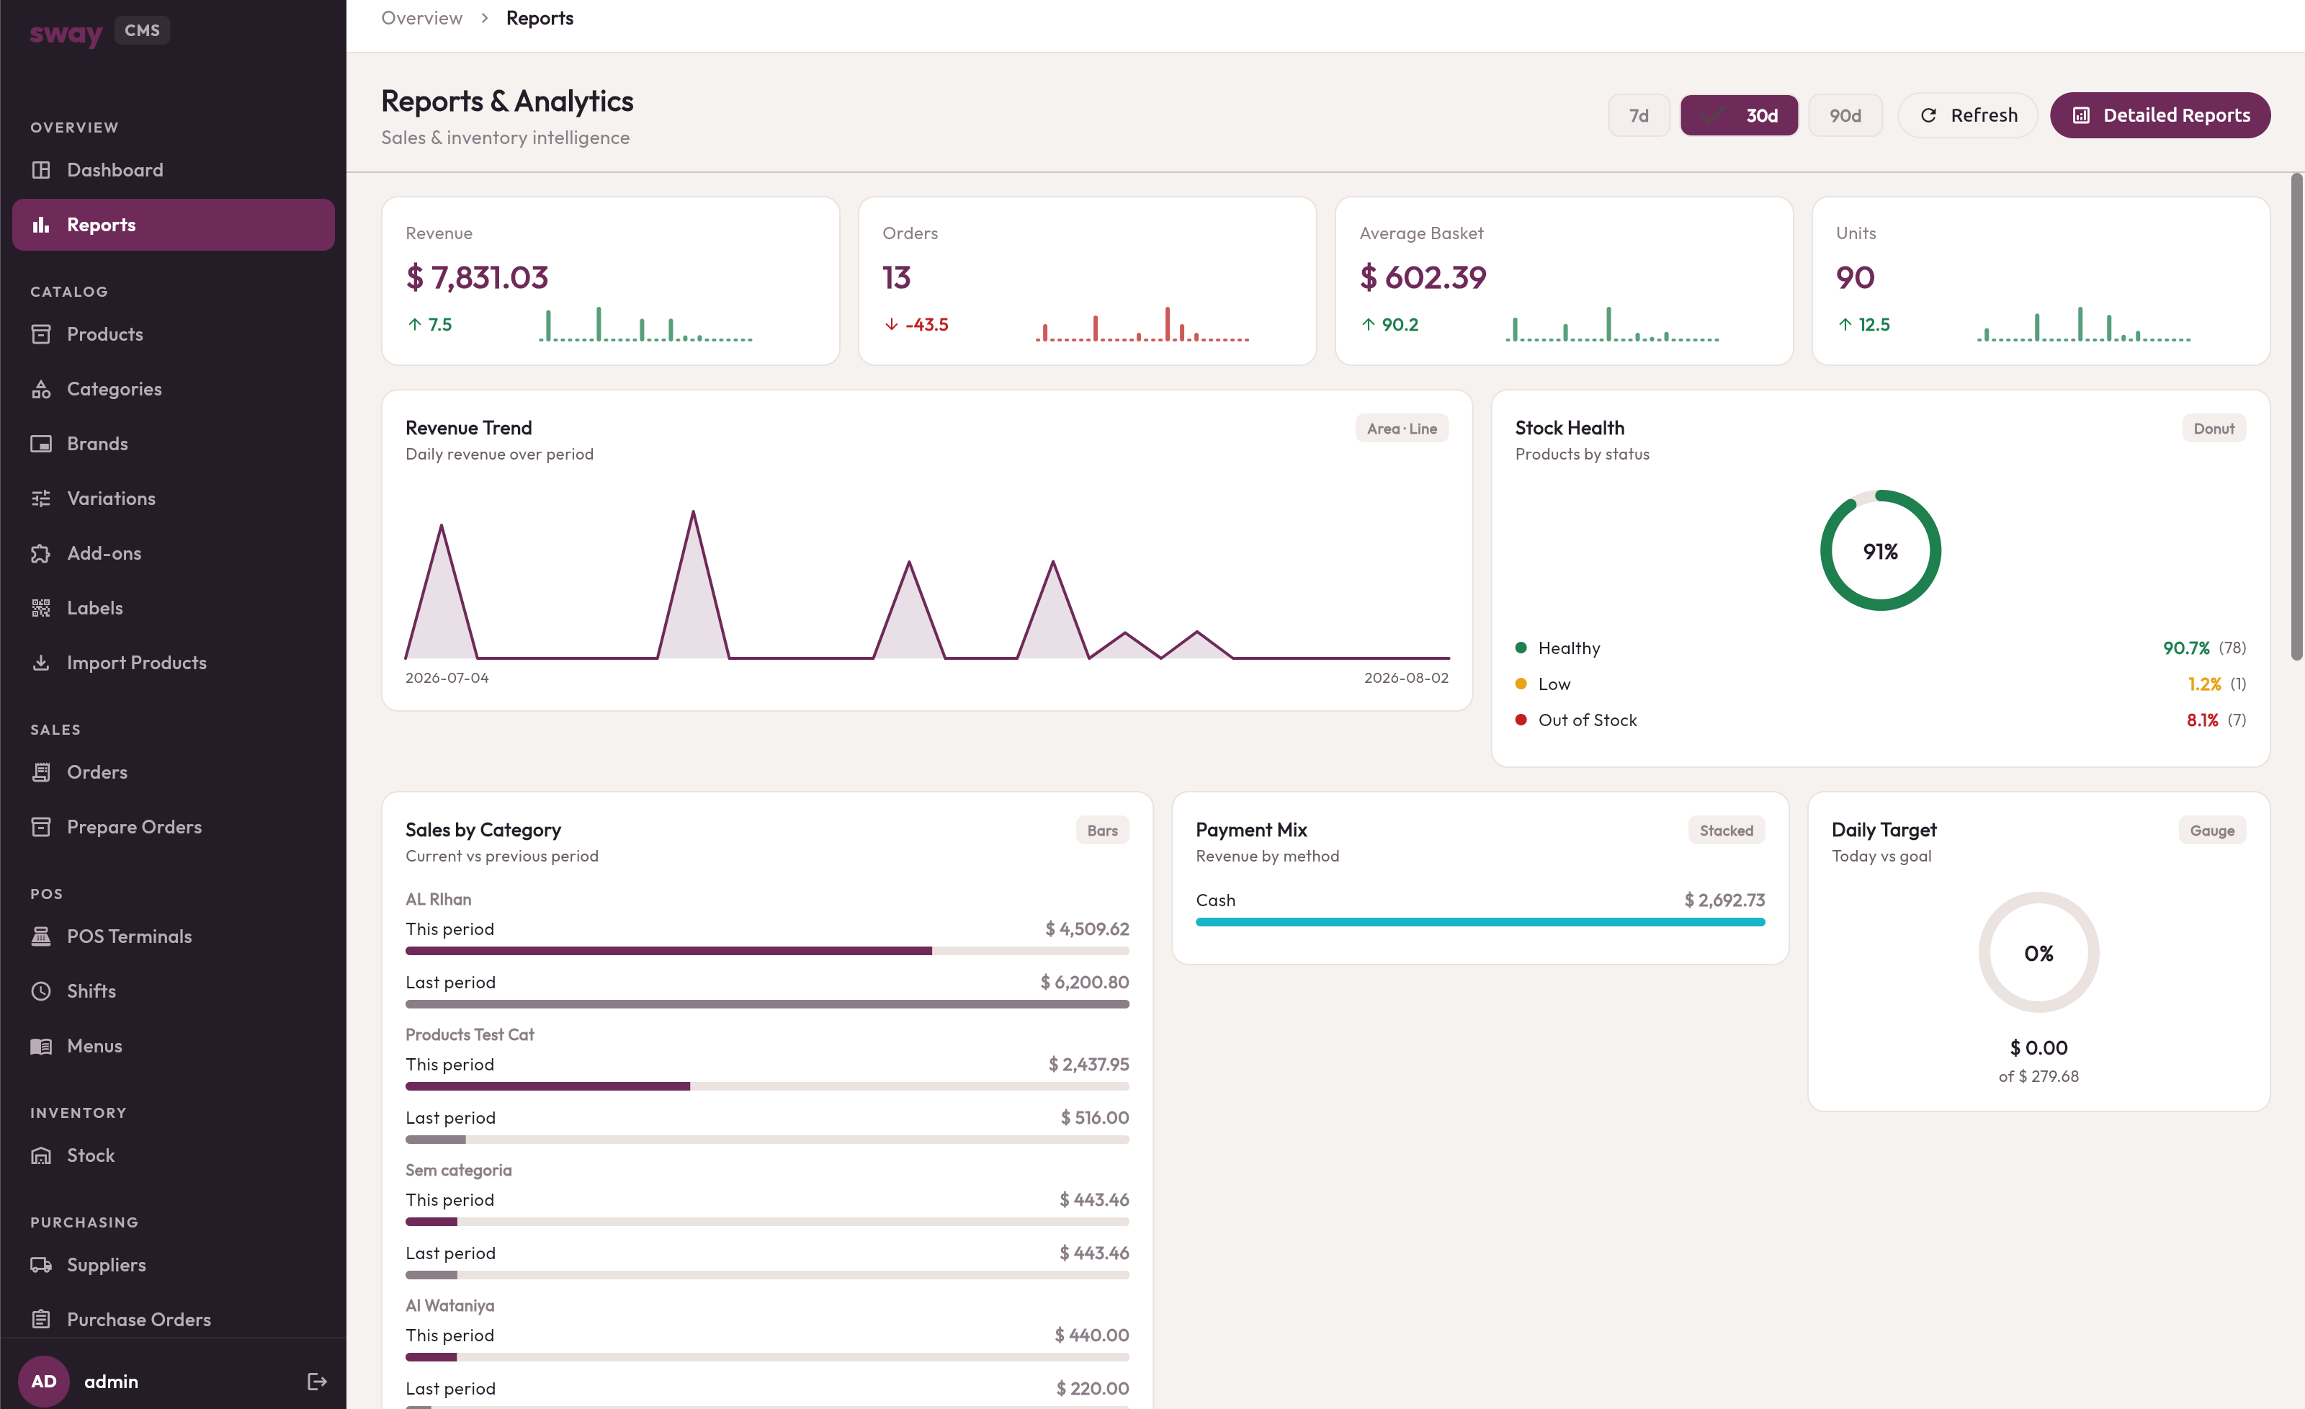Go to Products in the catalog
2305x1409 pixels.
173,334
